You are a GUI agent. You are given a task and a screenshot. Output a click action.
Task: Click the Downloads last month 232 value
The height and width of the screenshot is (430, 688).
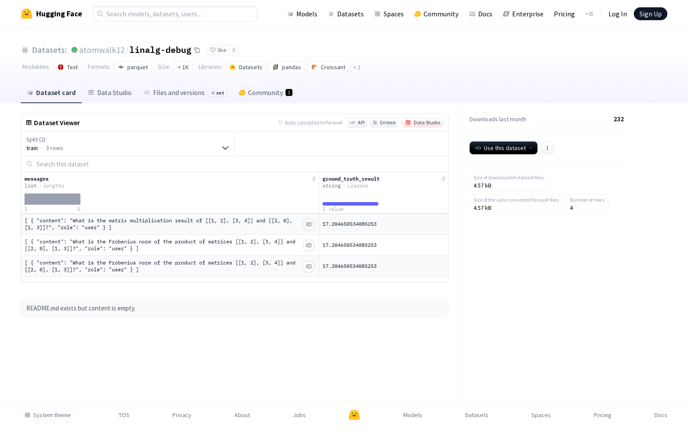619,119
